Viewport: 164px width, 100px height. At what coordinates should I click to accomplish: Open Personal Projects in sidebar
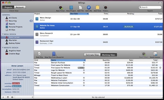[15, 27]
